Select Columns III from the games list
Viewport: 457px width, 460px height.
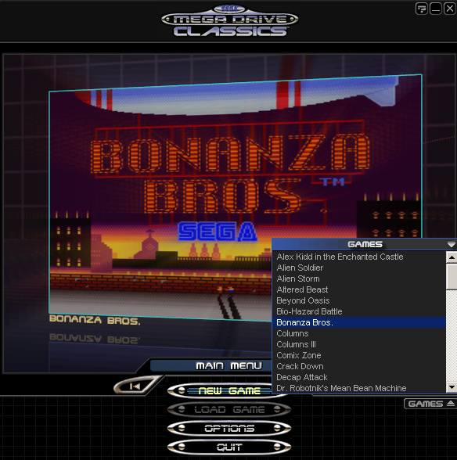click(359, 344)
